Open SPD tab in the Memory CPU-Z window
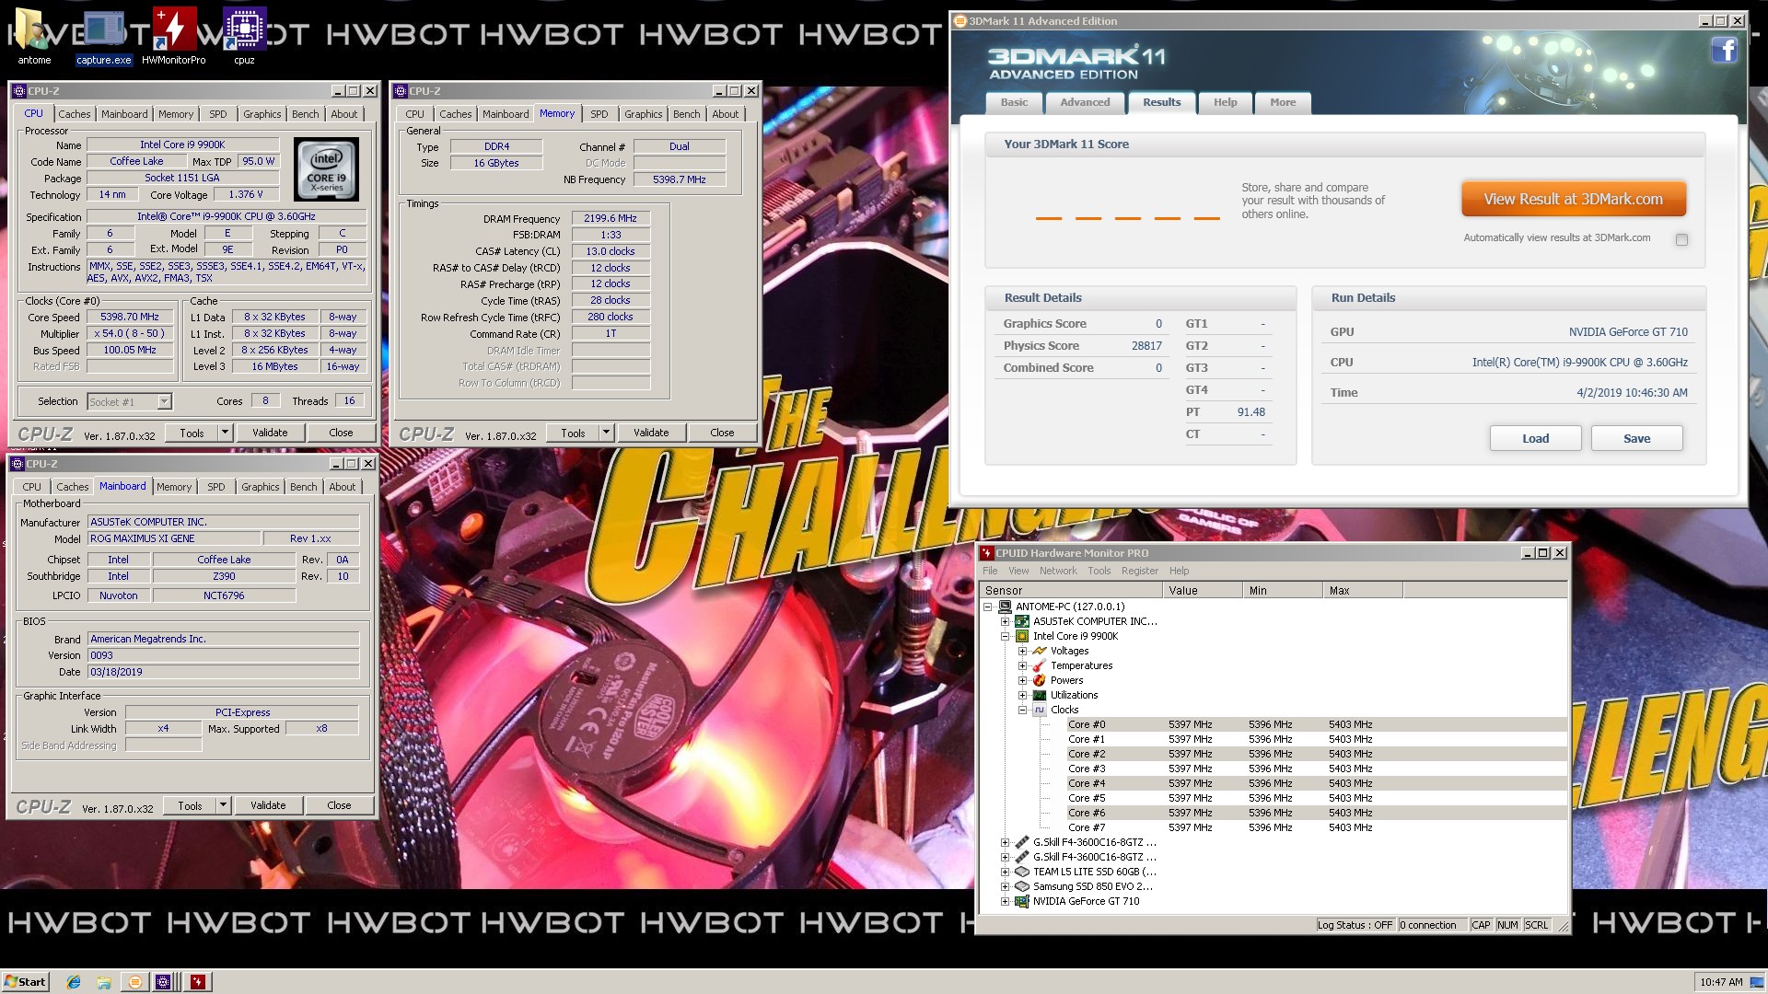This screenshot has height=994, width=1768. (x=599, y=114)
